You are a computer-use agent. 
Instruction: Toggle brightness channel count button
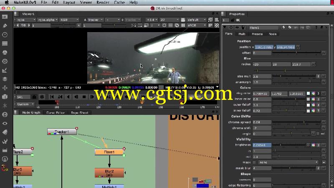coord(319,145)
